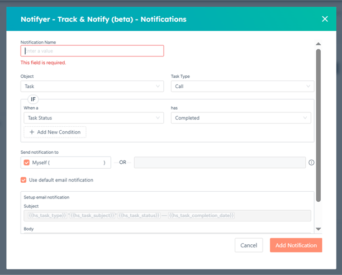Image resolution: width=342 pixels, height=275 pixels.
Task: Click the info icon beside recipient field
Action: pyautogui.click(x=311, y=163)
